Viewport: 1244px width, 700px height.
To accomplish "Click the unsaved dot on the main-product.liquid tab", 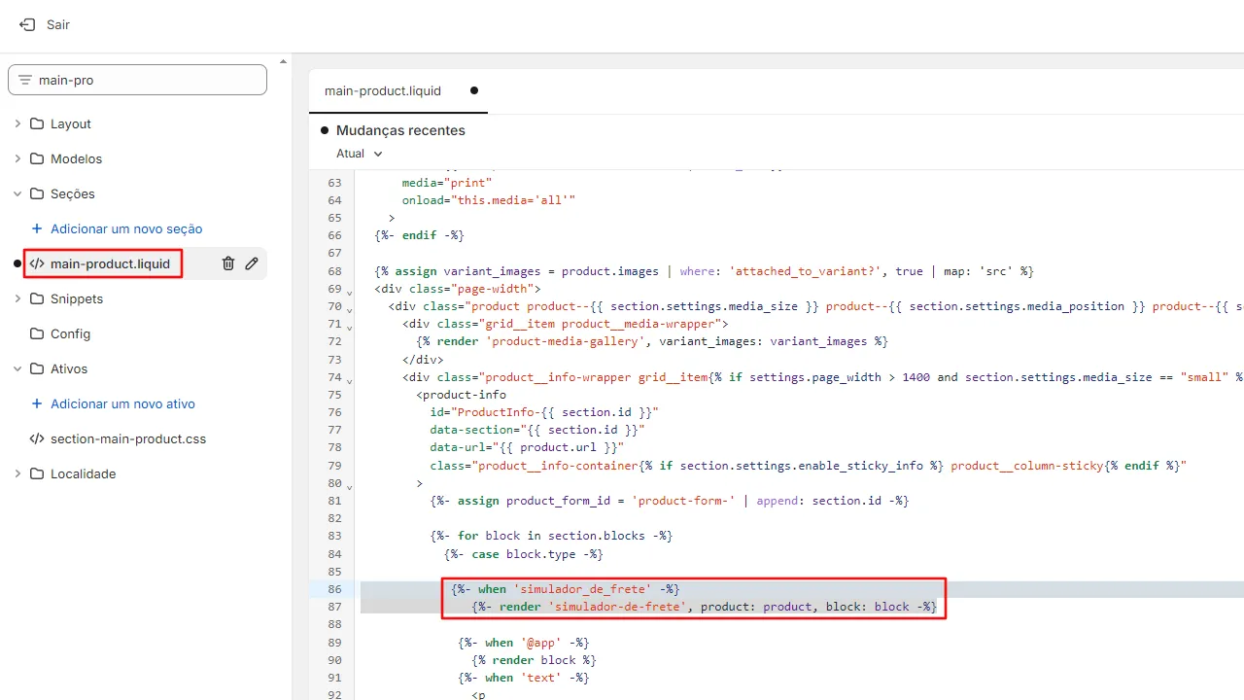I will [x=474, y=90].
